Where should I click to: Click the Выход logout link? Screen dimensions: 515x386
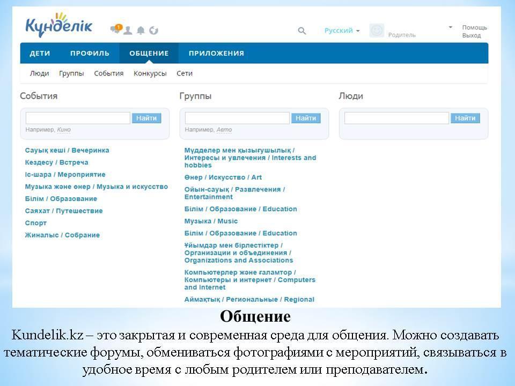tap(472, 35)
